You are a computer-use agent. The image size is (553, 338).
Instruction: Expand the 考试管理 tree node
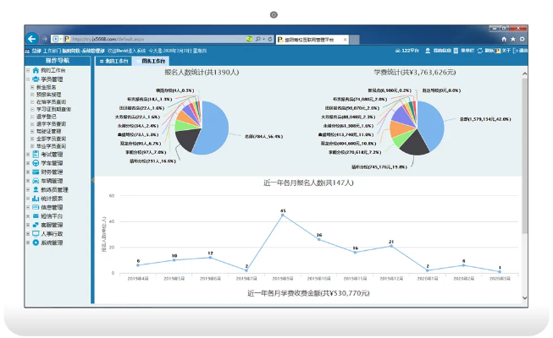tap(28, 154)
